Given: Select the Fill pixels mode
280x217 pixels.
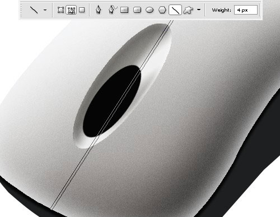Looking at the screenshot, I should tap(82, 10).
